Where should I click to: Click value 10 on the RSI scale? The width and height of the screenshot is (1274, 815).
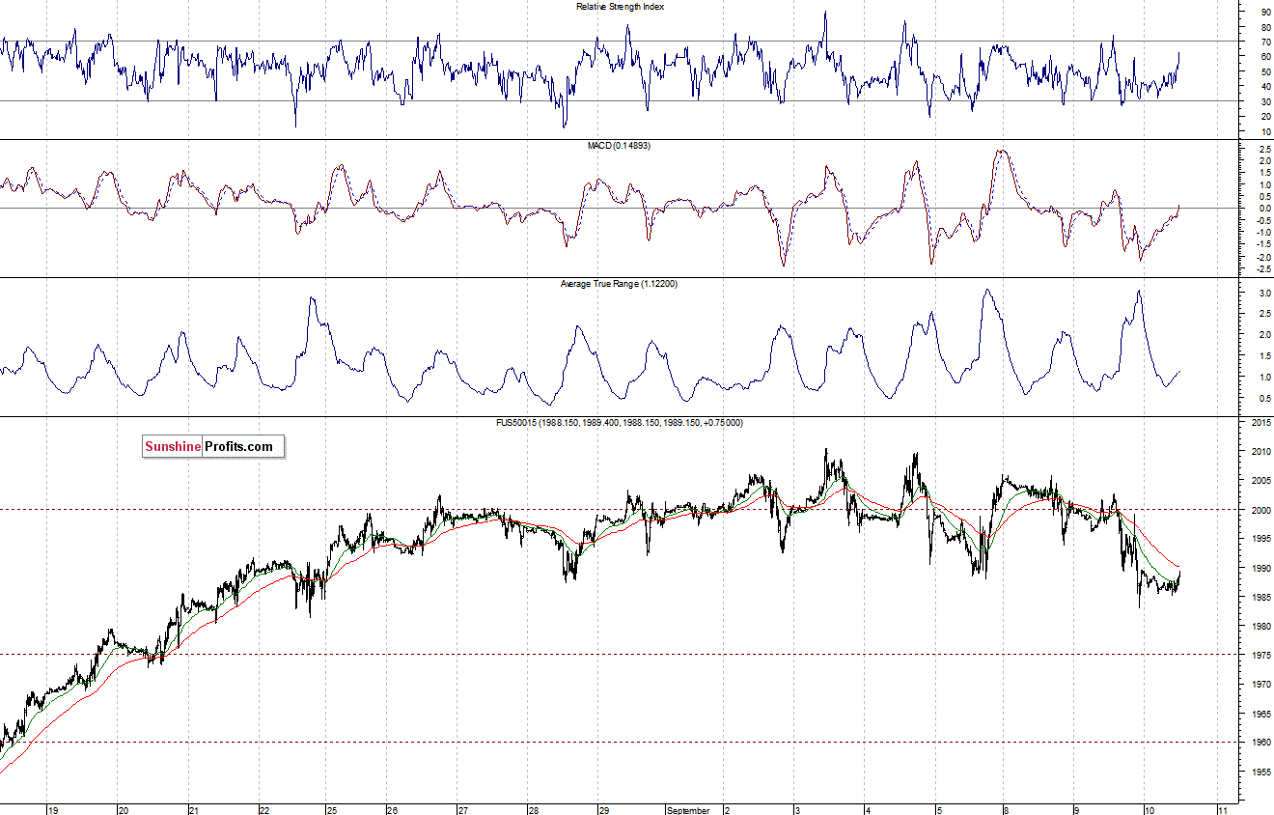point(1264,131)
